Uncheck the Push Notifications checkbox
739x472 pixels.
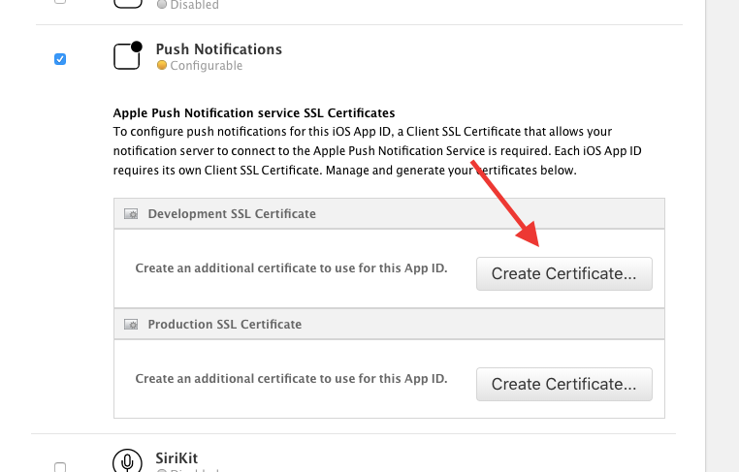click(60, 59)
